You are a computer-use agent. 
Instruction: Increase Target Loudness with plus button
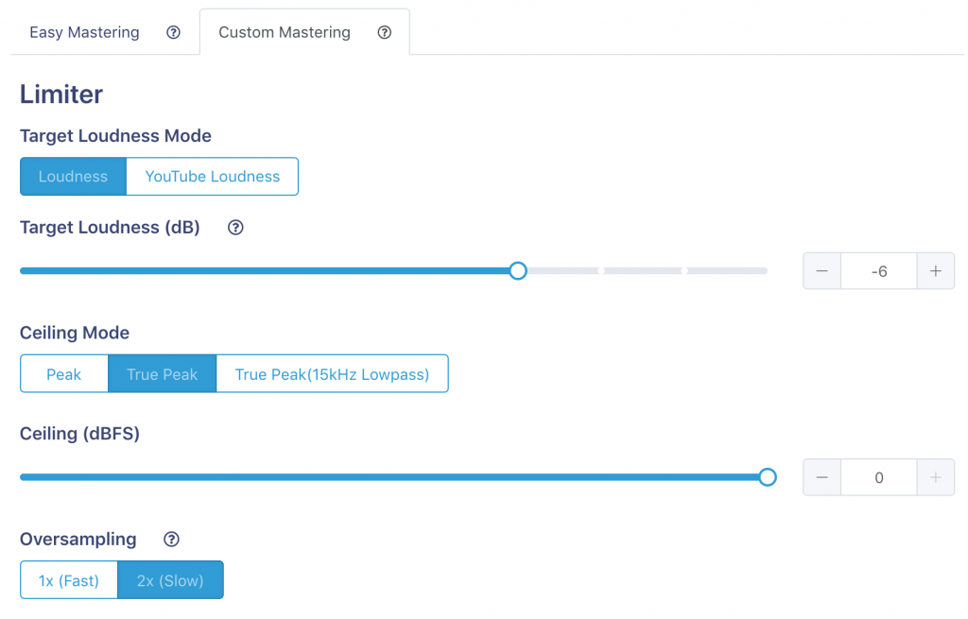935,271
